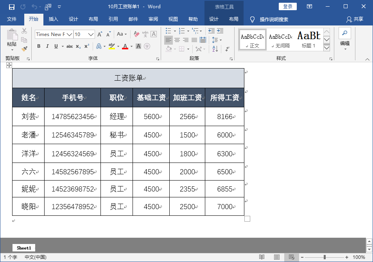Switch to the 插入 ribbon tab
This screenshot has width=373, height=262.
coord(53,19)
